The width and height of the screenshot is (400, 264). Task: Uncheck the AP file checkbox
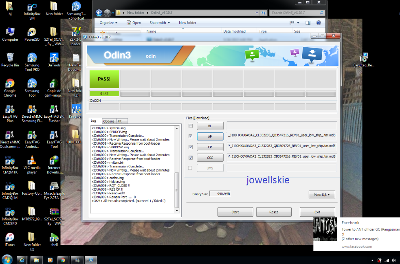coord(191,136)
